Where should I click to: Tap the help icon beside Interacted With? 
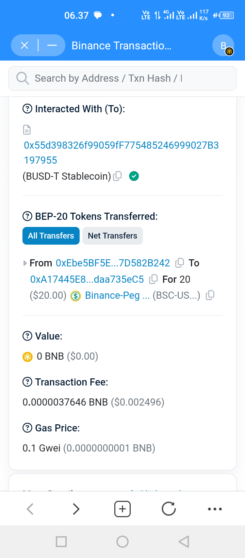(x=27, y=109)
